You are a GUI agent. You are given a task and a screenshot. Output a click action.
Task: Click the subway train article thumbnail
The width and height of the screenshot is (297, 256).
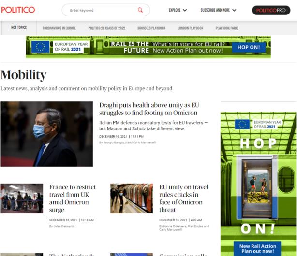[x=132, y=198]
